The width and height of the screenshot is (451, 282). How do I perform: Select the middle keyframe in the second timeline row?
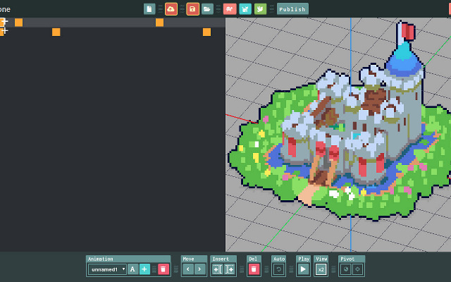pos(56,32)
